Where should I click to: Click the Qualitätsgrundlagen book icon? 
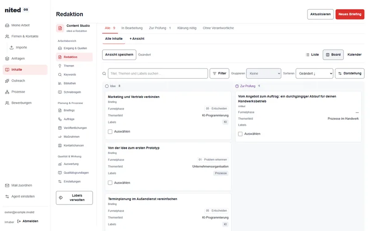[x=60, y=172]
